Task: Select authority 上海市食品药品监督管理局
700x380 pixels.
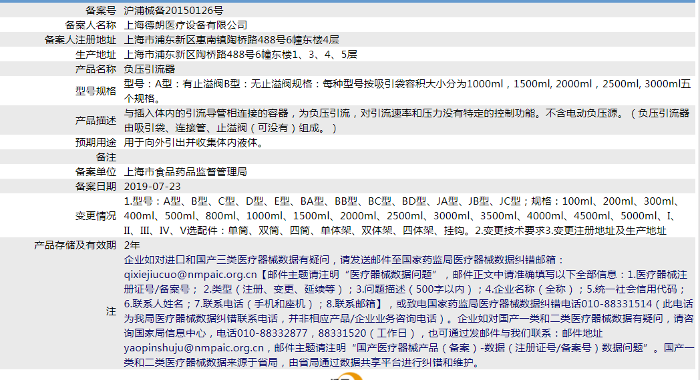Action: 186,172
